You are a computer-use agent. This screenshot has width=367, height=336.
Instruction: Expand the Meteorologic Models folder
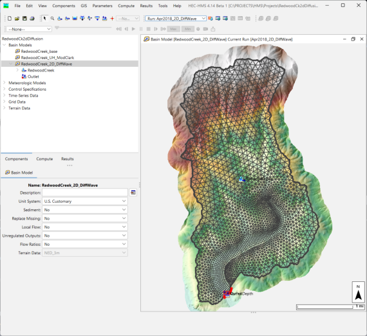5,83
